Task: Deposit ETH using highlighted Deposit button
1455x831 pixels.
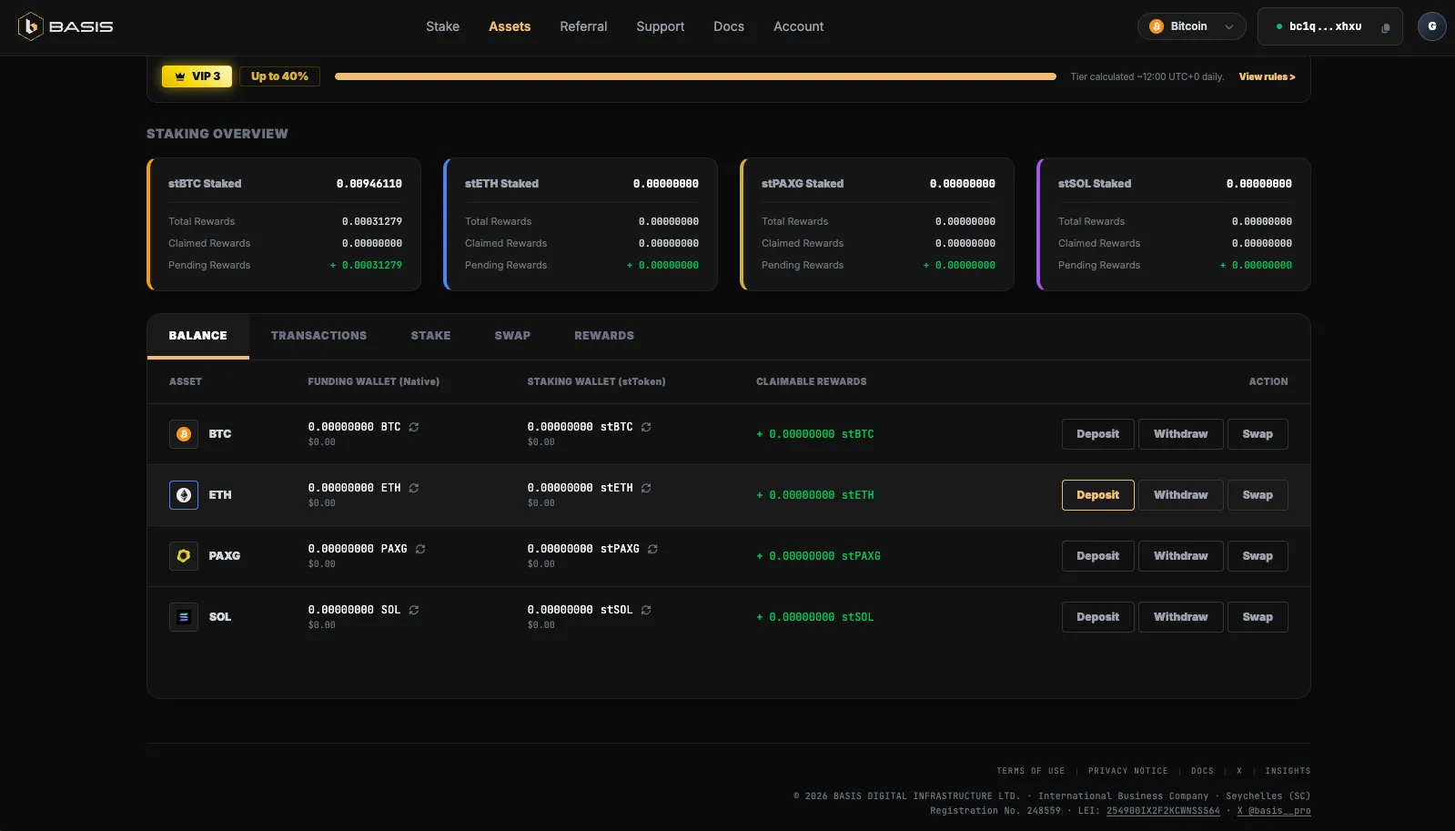Action: [x=1097, y=495]
